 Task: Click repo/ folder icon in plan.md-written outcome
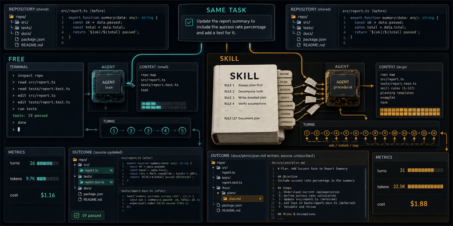tap(214, 163)
